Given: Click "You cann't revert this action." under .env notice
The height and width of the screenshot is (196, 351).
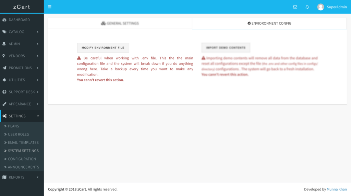Looking at the screenshot, I should 100,80.
